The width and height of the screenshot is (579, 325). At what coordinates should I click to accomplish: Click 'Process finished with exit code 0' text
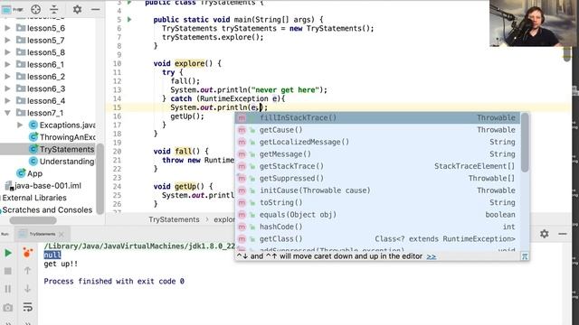click(x=114, y=281)
